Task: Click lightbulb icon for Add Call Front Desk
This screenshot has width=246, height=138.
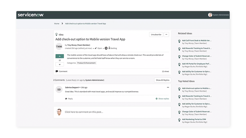Action: coord(179,41)
